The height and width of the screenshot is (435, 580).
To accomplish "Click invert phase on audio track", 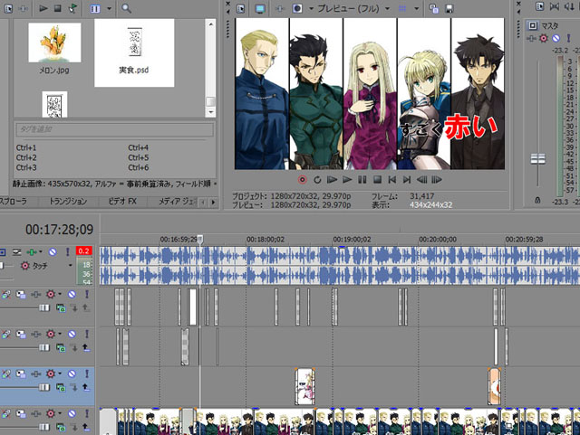I will 17,251.
